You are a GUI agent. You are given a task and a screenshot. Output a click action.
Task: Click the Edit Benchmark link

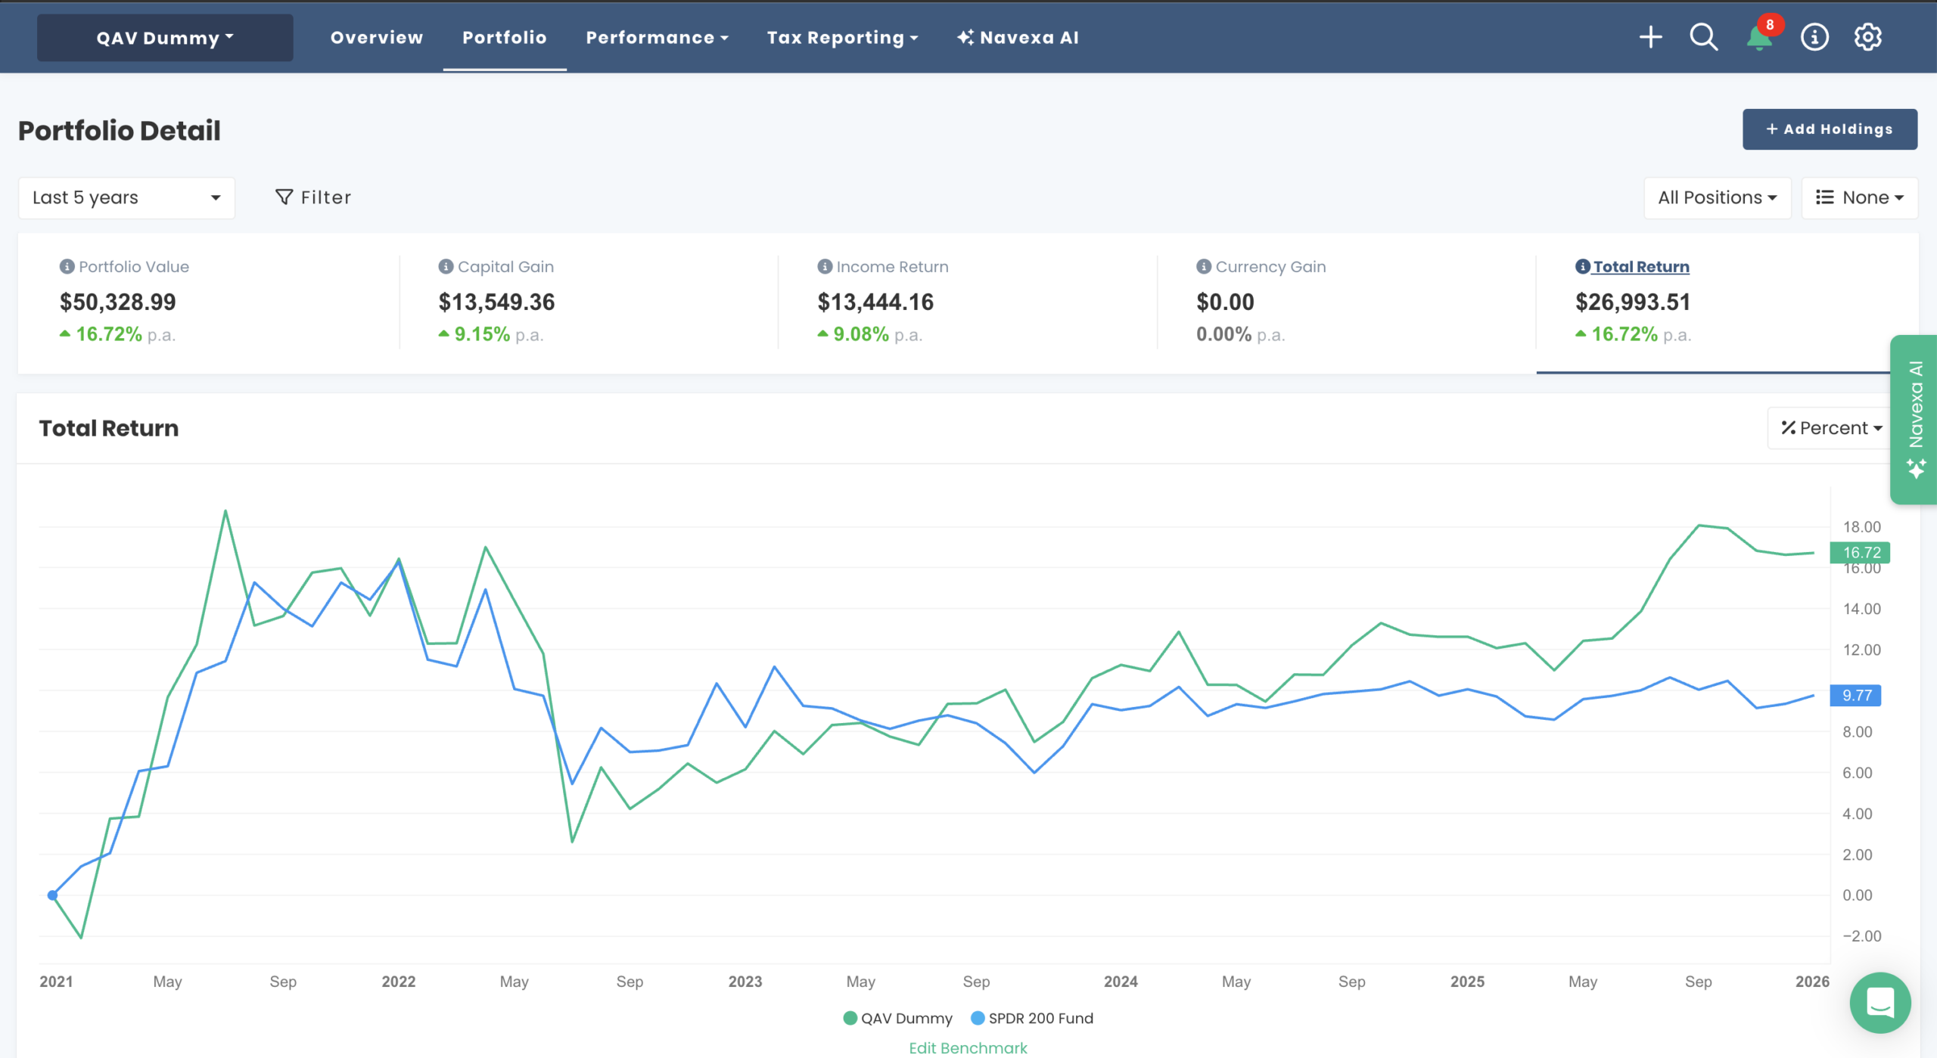968,1047
